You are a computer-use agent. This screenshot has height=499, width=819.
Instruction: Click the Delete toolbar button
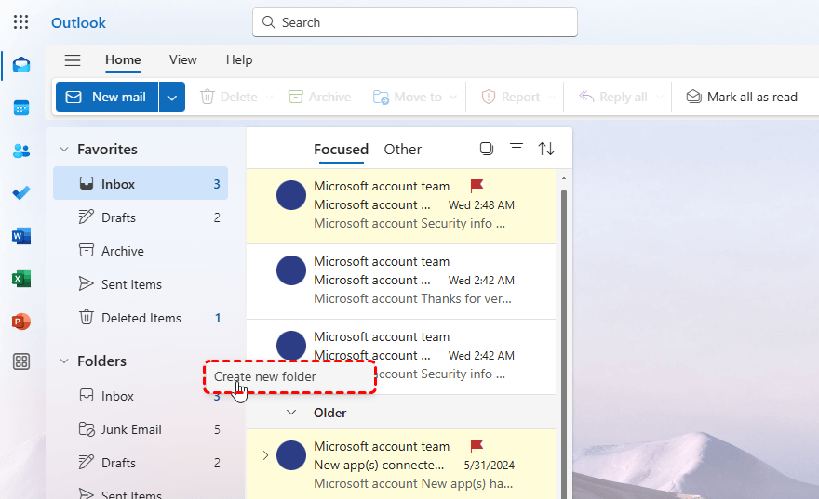coord(229,97)
